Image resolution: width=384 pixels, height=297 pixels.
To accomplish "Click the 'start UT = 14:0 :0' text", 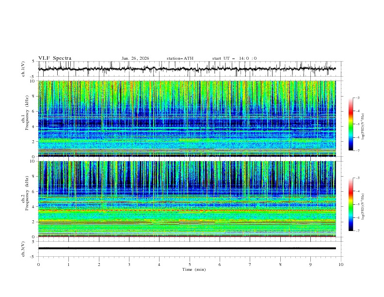I will (x=234, y=58).
